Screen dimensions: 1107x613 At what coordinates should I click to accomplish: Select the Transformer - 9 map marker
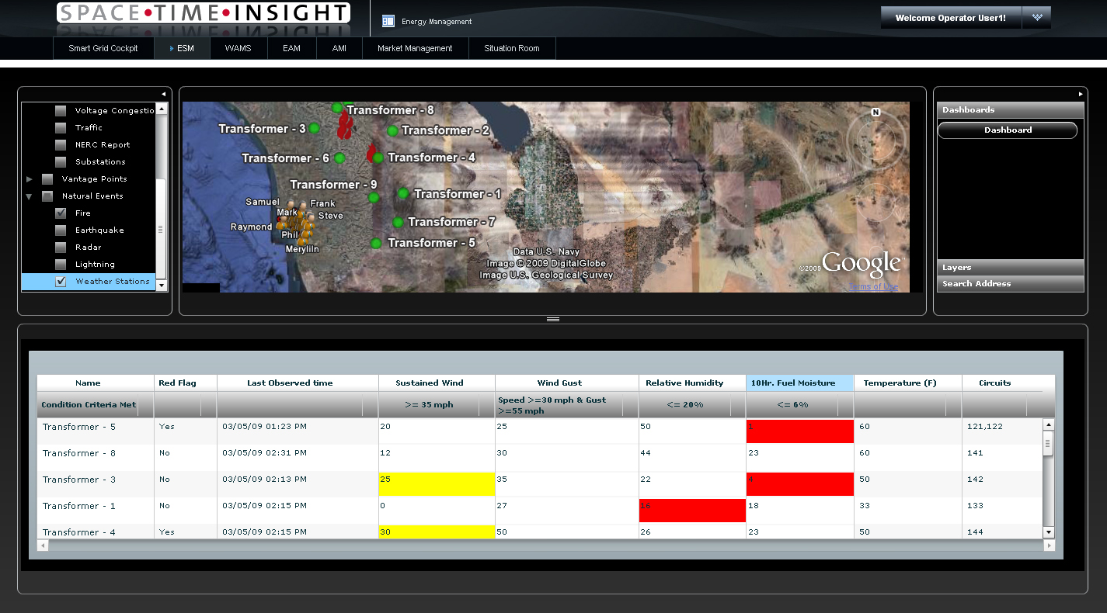pyautogui.click(x=374, y=197)
